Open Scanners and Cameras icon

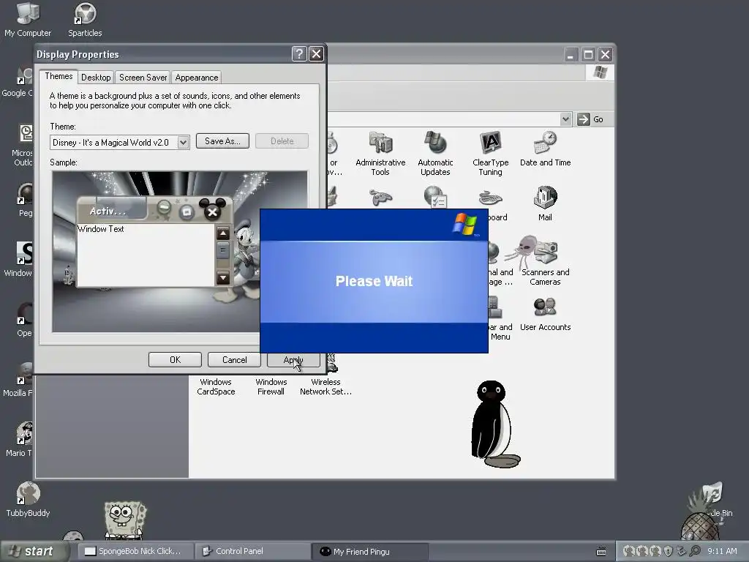tap(545, 261)
